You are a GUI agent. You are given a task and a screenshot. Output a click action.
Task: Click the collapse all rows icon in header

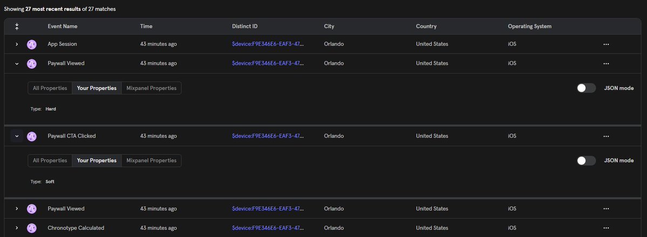point(17,26)
